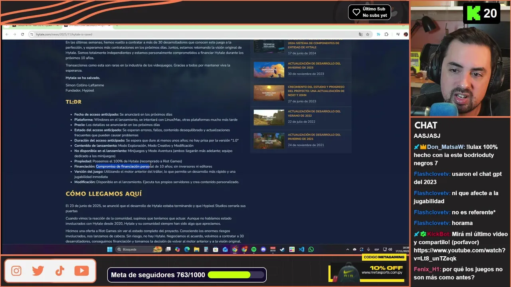The image size is (511, 287).
Task: Open the clock and date in taskbar
Action: 402,250
